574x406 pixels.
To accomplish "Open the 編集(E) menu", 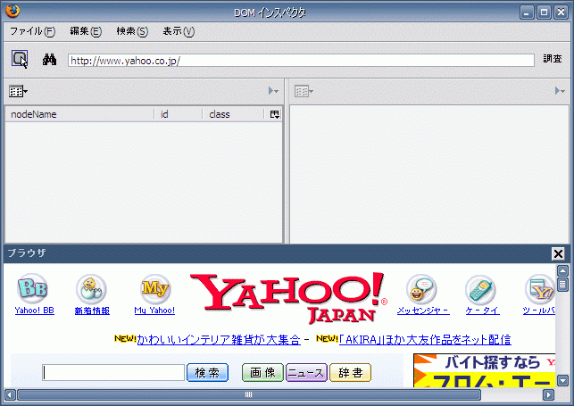I will pos(86,31).
